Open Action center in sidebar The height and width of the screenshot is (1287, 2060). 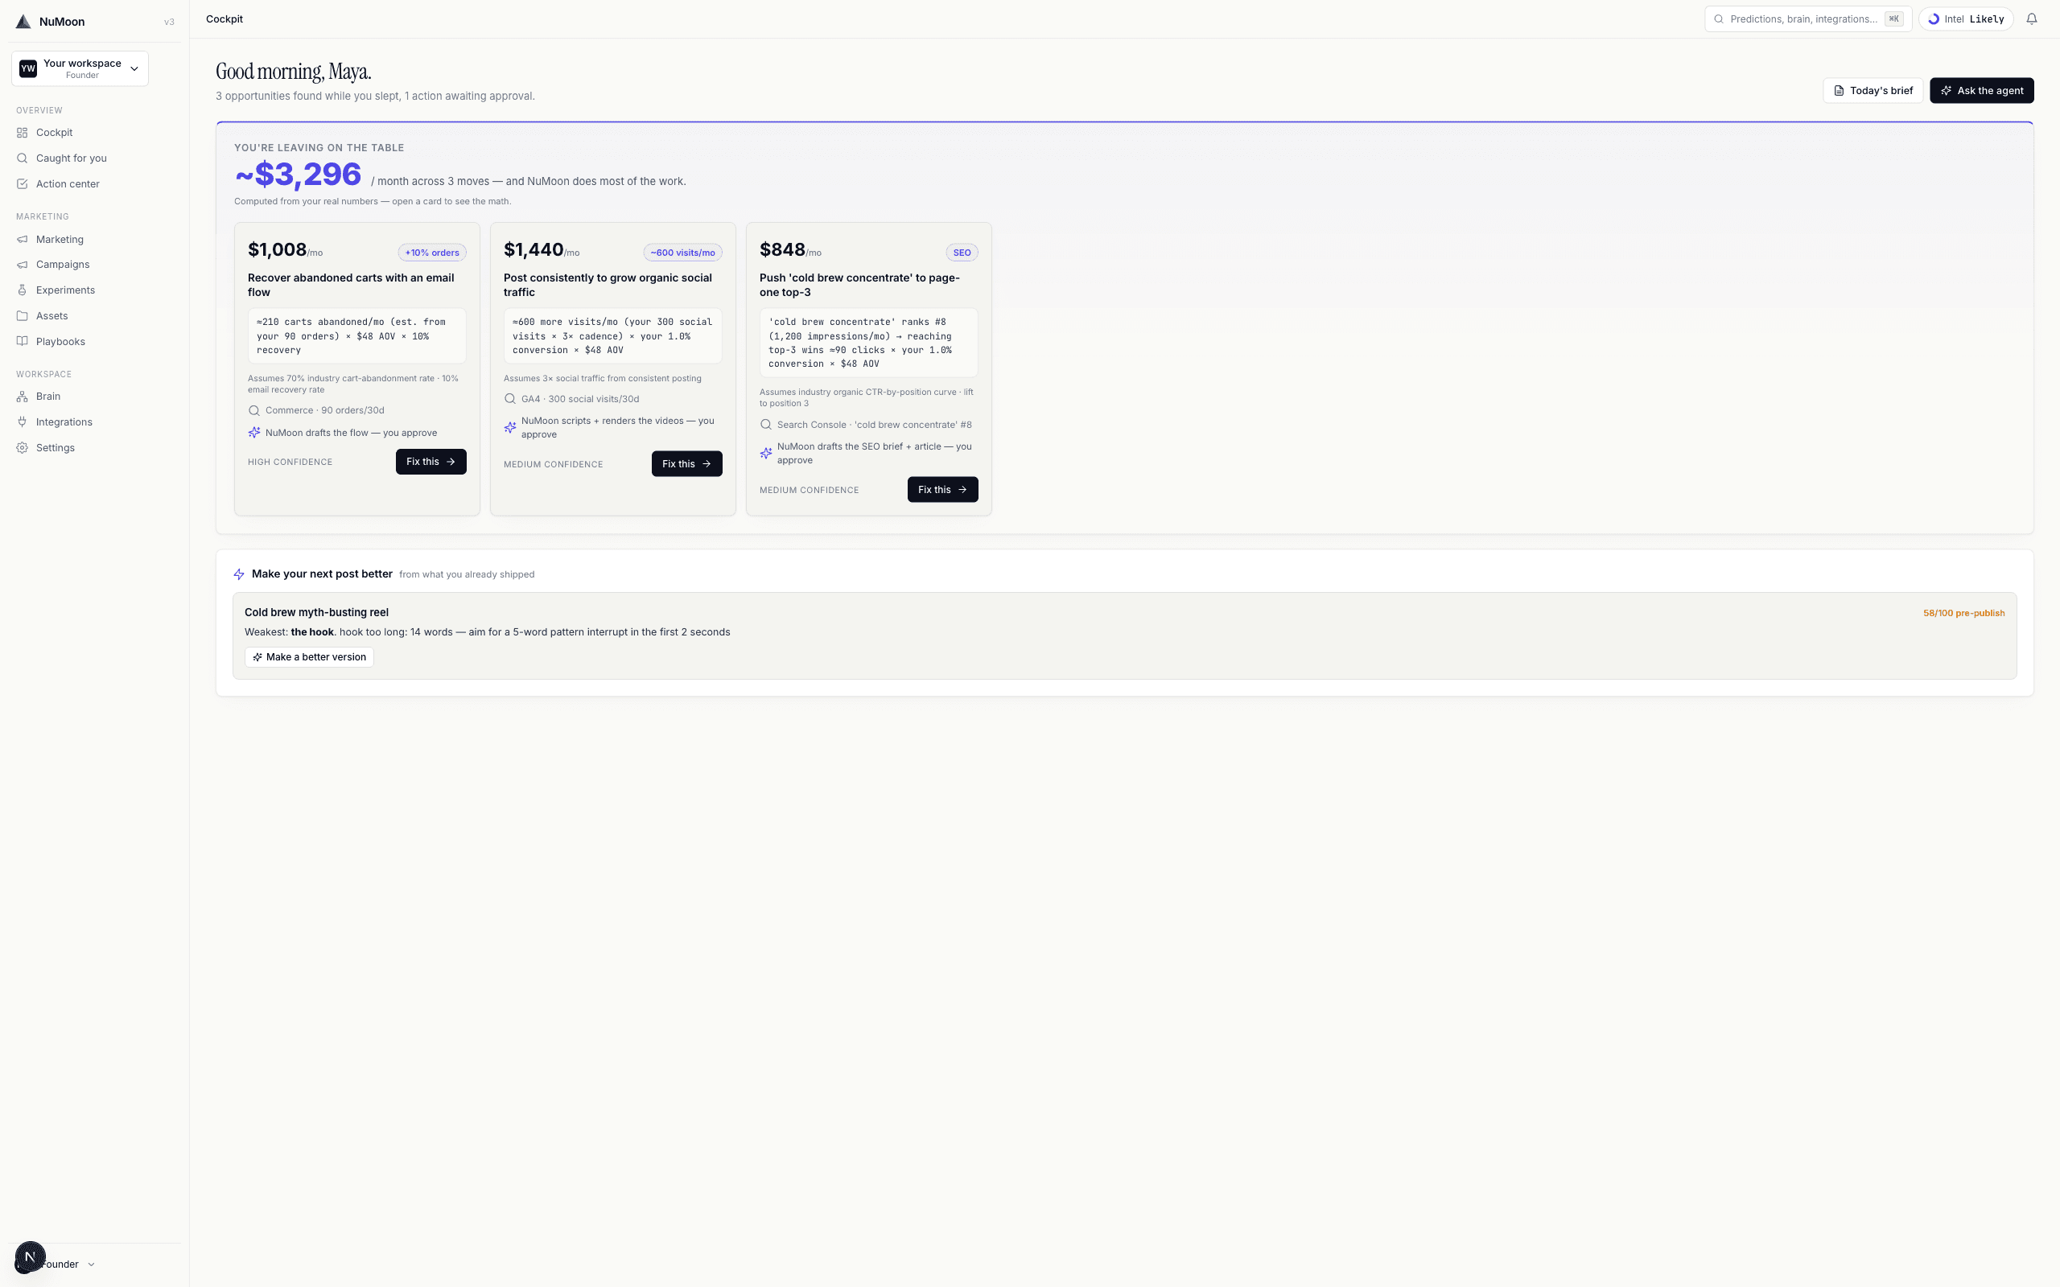click(x=68, y=184)
